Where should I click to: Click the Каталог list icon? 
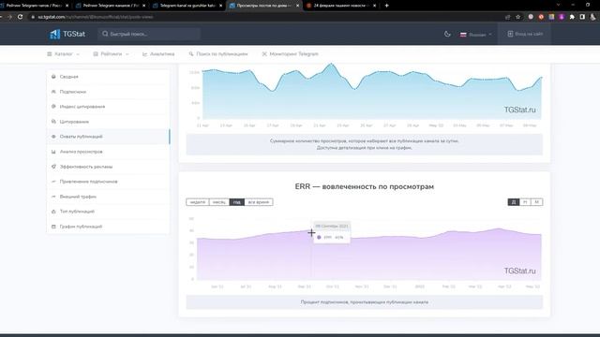pyautogui.click(x=50, y=54)
